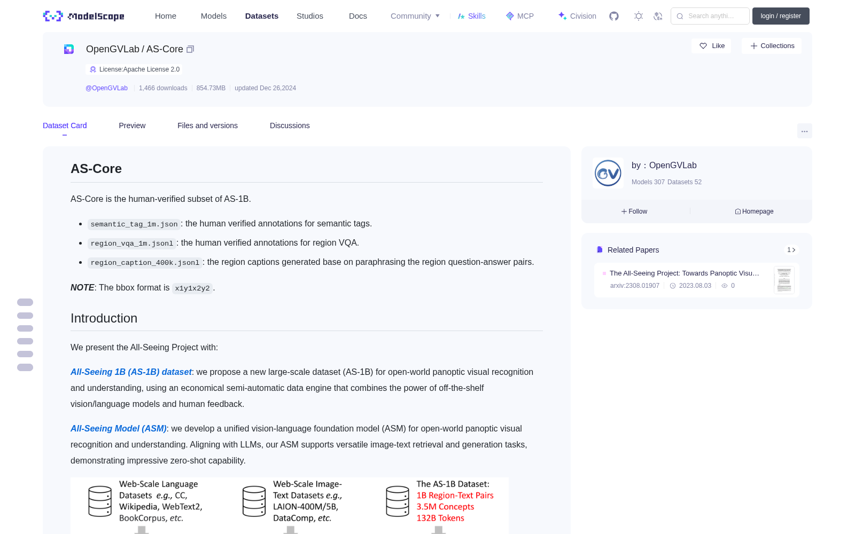This screenshot has height=534, width=855.
Task: Like the AS-Core dataset
Action: [x=712, y=46]
